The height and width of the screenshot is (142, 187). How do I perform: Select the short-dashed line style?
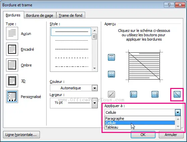[x=72, y=49]
